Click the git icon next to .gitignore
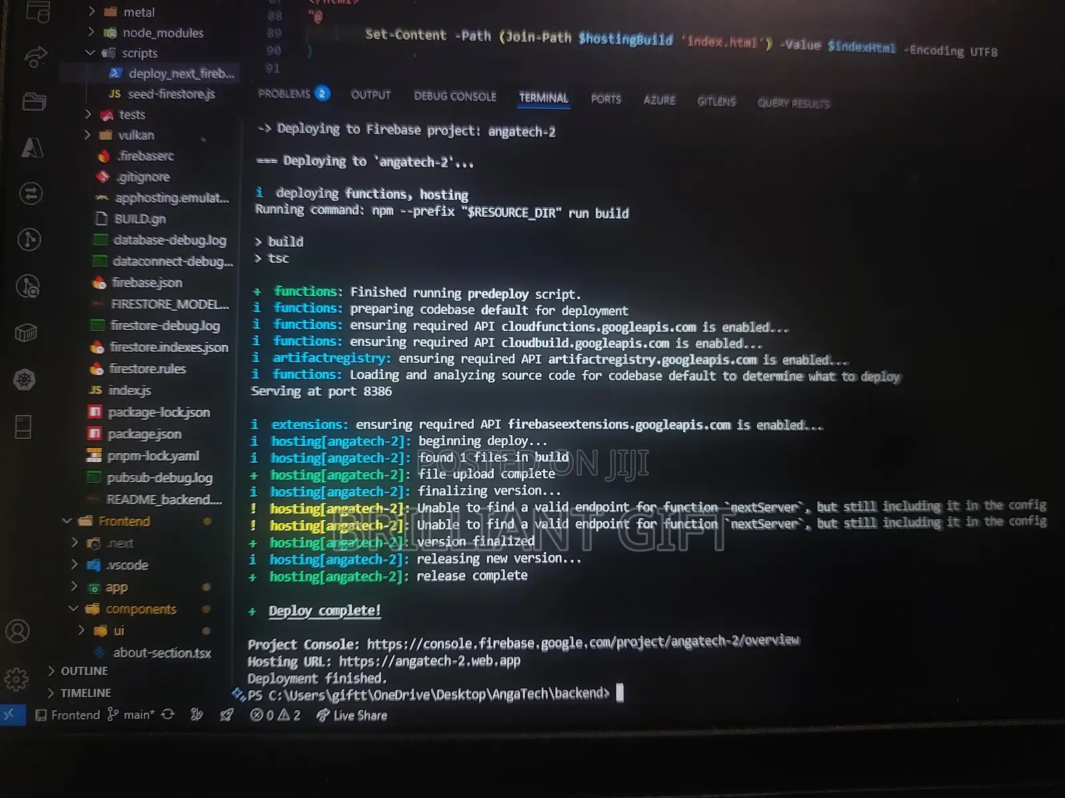This screenshot has width=1065, height=798. coord(103,177)
